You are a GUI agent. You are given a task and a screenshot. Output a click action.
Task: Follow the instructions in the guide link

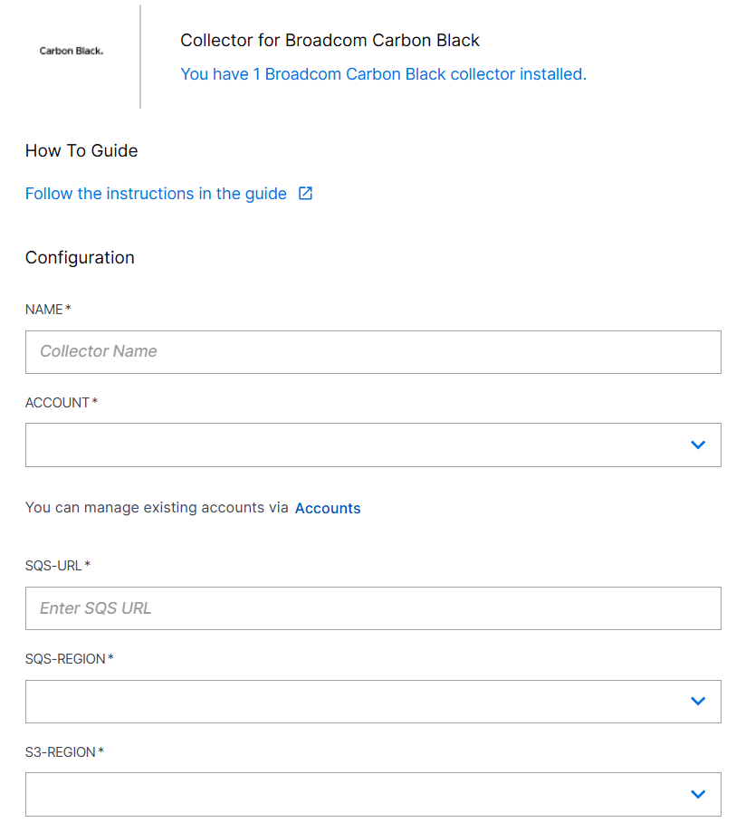[x=156, y=194]
